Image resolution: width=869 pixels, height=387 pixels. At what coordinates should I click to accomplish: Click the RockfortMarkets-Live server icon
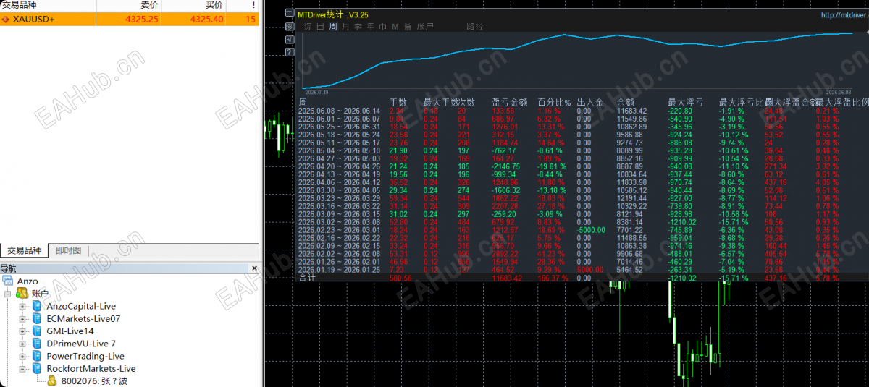click(x=37, y=368)
